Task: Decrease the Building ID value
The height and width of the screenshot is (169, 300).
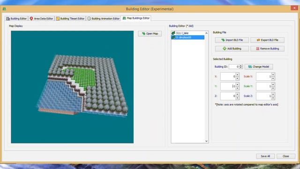Action: [241, 68]
